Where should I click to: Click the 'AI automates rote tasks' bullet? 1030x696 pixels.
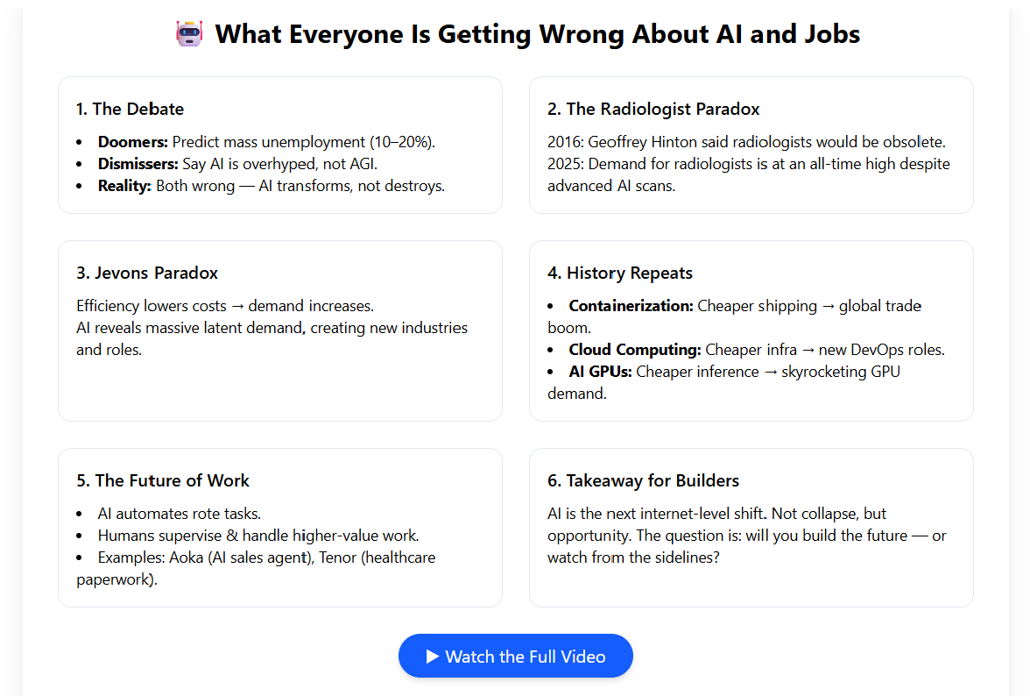[180, 514]
